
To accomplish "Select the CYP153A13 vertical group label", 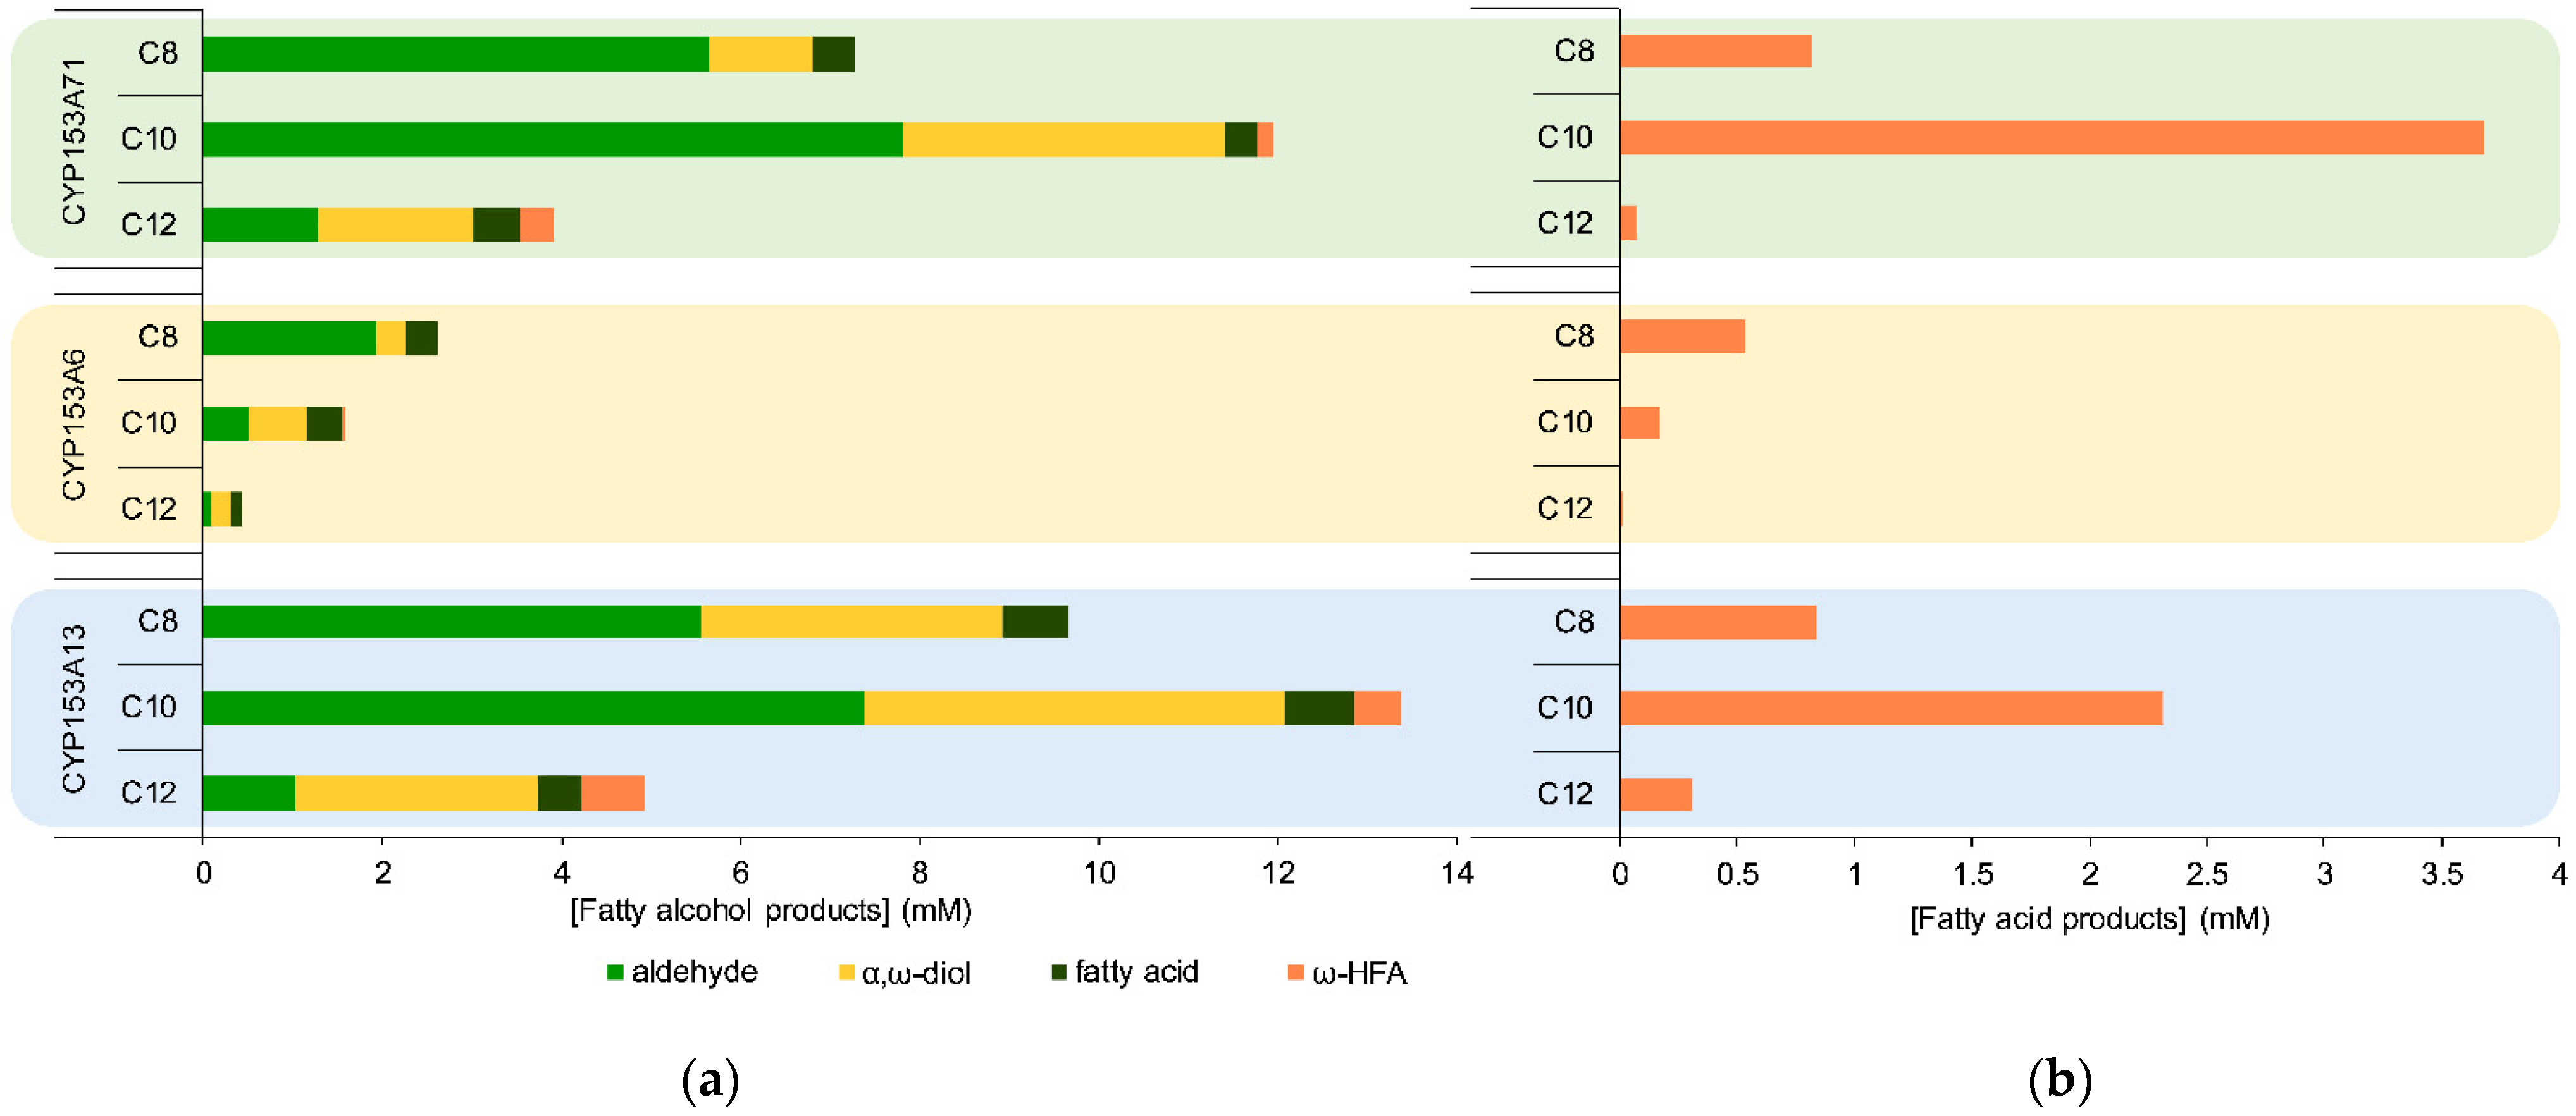I will tap(73, 708).
